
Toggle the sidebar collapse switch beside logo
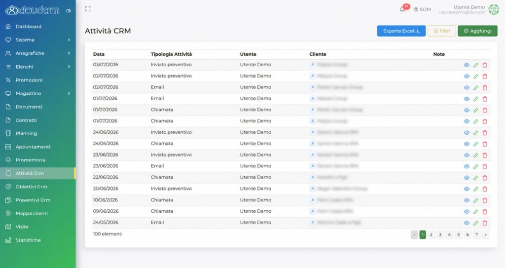point(68,11)
